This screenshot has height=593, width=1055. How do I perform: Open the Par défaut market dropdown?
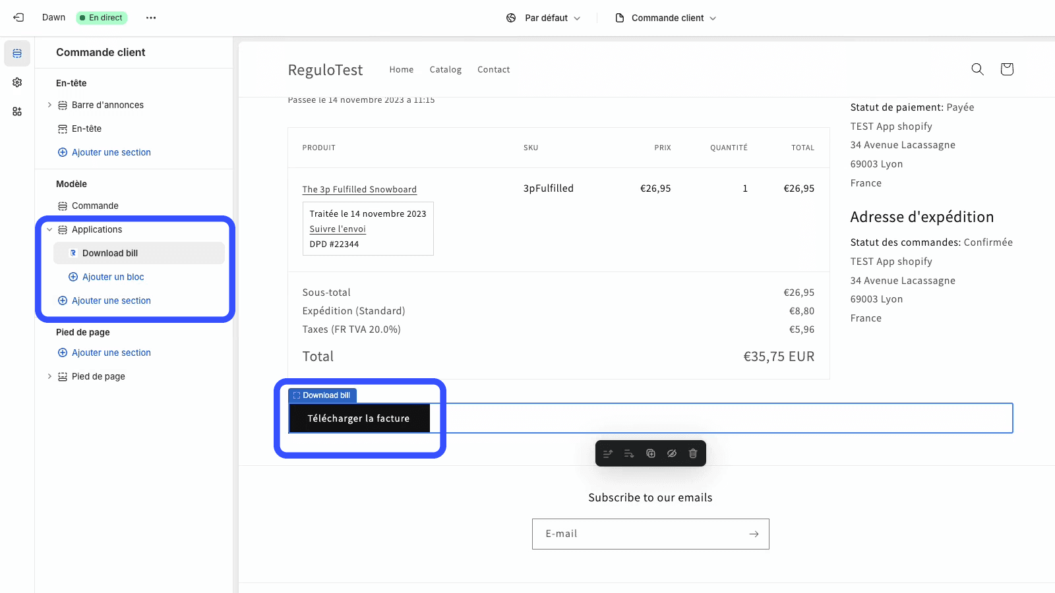pos(543,18)
